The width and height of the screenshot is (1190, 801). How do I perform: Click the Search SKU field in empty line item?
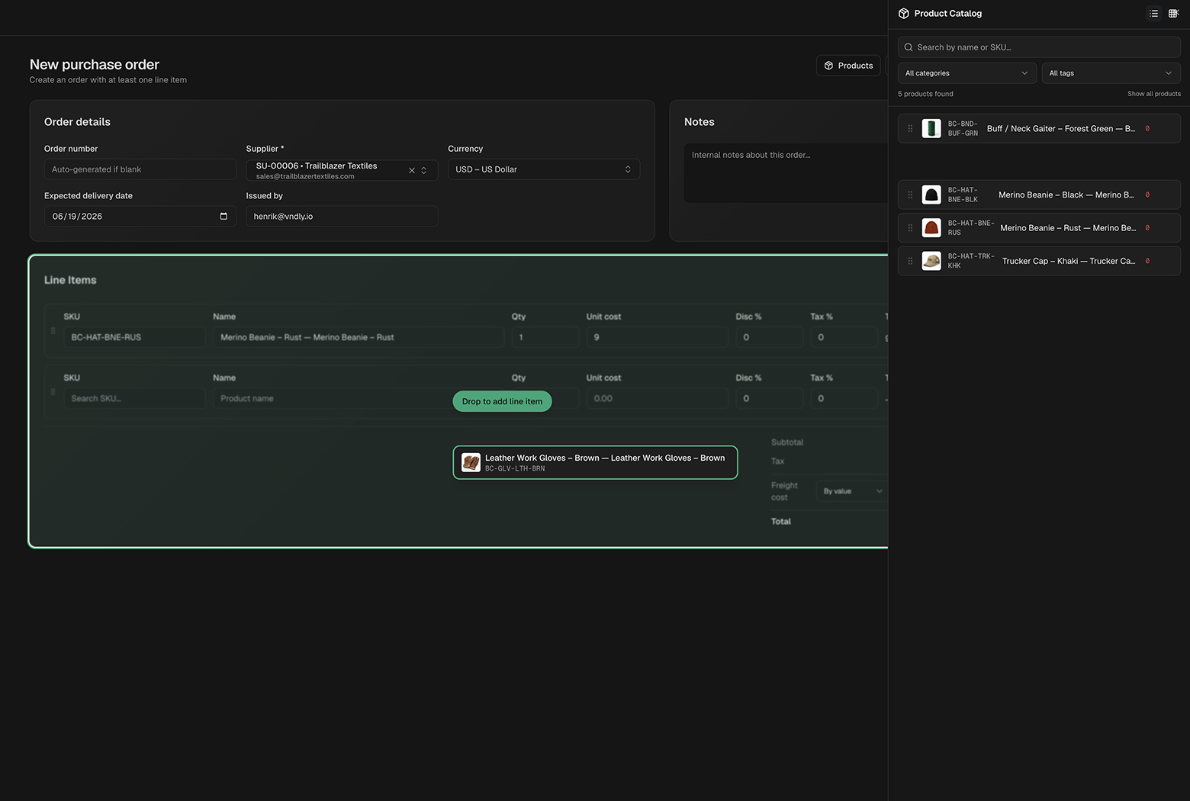tap(134, 398)
